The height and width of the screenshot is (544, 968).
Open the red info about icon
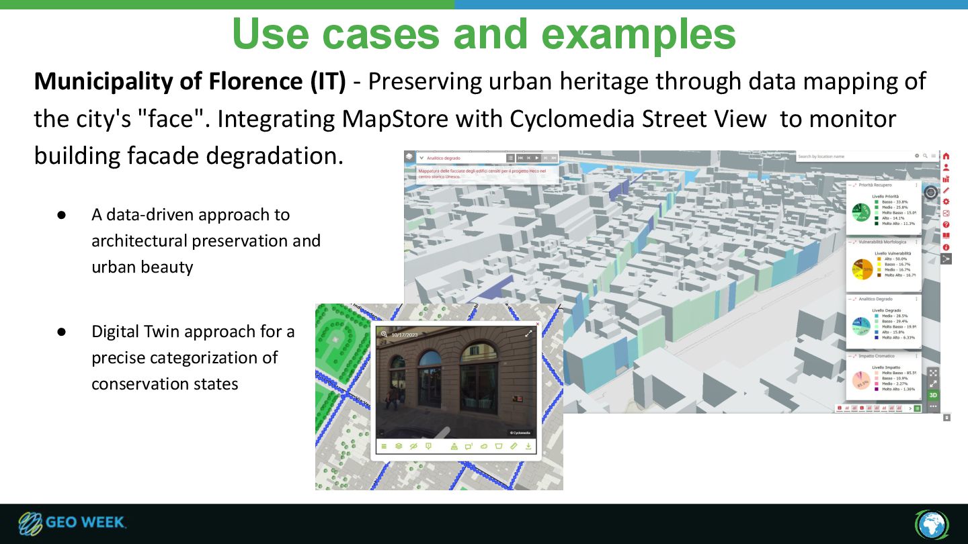pyautogui.click(x=946, y=247)
